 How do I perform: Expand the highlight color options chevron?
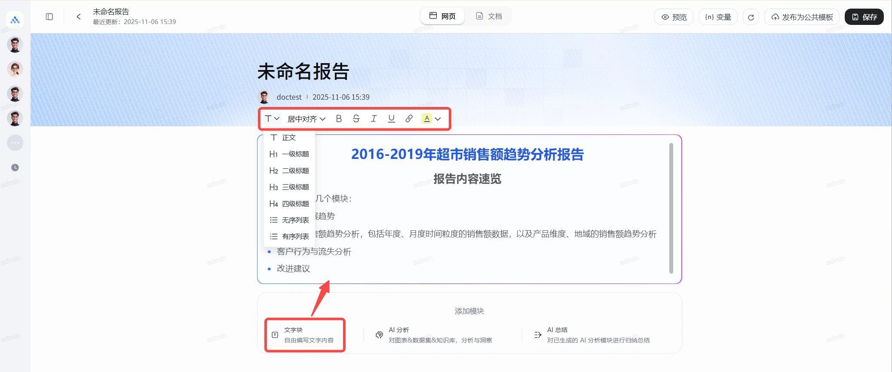pos(438,119)
